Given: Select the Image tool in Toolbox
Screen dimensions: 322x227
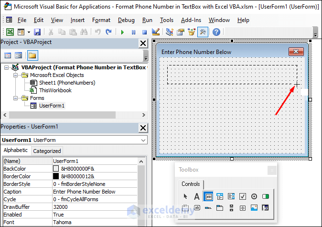Looking at the screenshot, I should 254,208.
